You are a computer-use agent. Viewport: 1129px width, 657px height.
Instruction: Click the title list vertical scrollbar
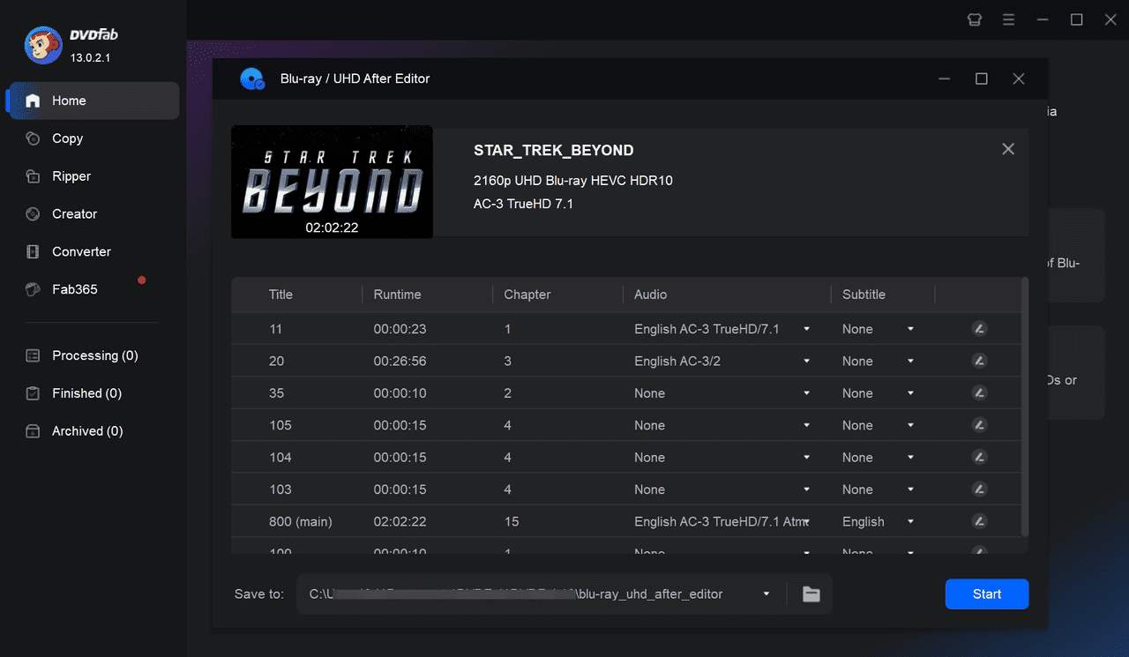coord(1024,407)
